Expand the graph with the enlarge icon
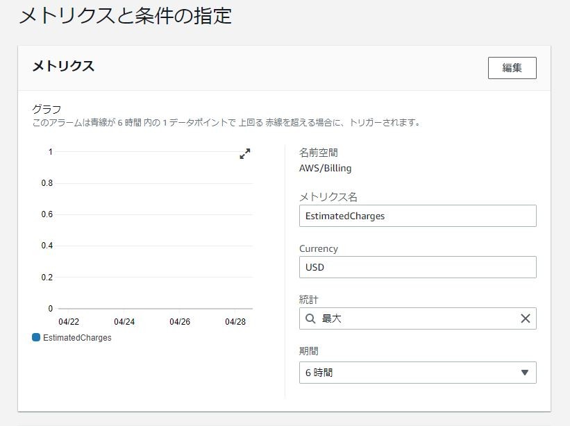The height and width of the screenshot is (426, 570). 245,153
